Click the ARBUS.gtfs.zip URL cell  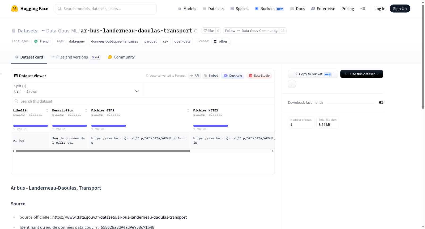140,140
